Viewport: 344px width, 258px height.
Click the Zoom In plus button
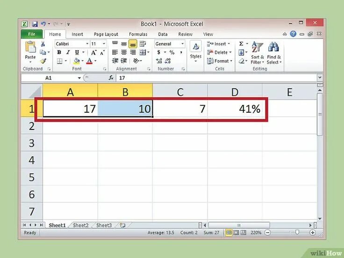coord(312,233)
